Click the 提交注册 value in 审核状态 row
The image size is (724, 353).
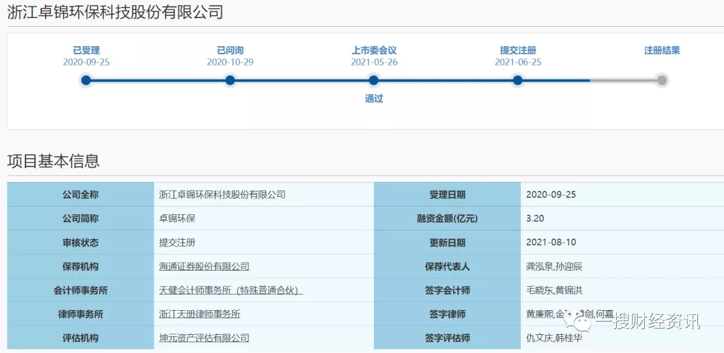tap(177, 242)
